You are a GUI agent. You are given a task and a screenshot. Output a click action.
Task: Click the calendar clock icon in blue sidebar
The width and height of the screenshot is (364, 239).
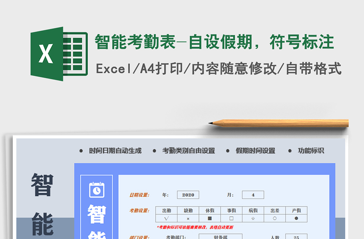(x=96, y=189)
